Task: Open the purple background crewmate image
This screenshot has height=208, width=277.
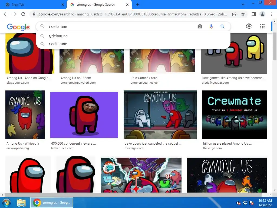Action: [x=84, y=115]
